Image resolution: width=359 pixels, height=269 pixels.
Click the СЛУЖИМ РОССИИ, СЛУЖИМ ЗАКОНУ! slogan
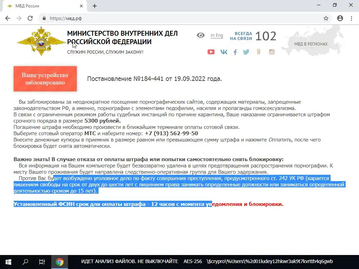(105, 52)
